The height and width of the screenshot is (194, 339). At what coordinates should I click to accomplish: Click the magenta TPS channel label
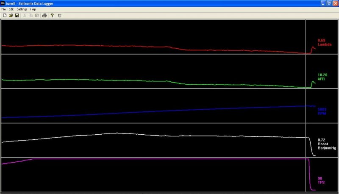[321, 181]
